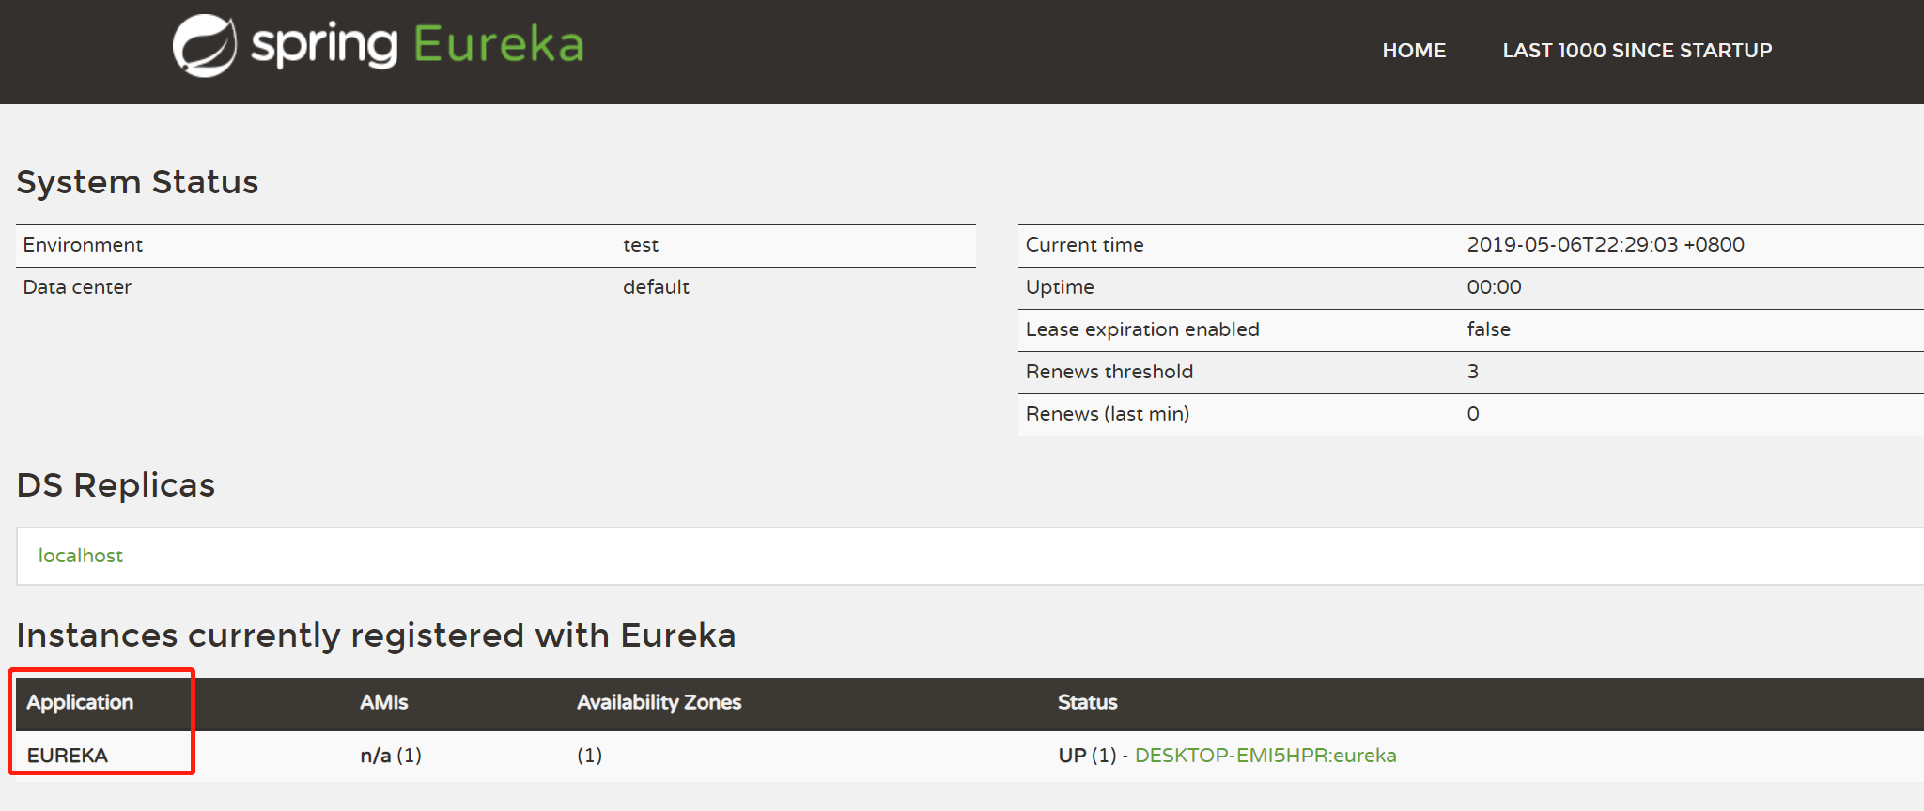Select the DS Replicas heading
1924x811 pixels.
[x=116, y=485]
